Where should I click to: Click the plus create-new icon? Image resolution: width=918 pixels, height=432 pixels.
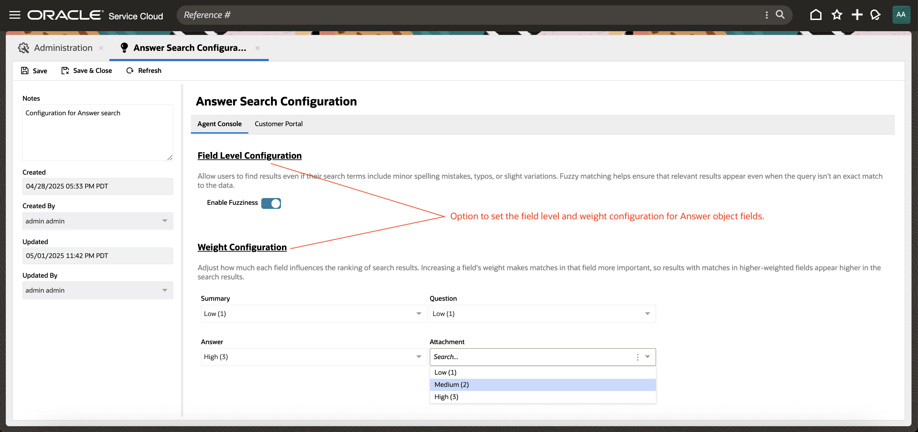[857, 15]
